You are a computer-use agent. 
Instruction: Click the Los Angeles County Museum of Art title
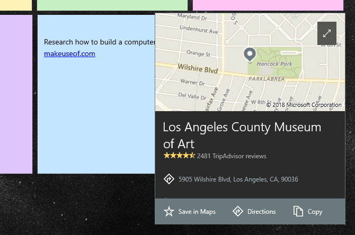point(242,135)
